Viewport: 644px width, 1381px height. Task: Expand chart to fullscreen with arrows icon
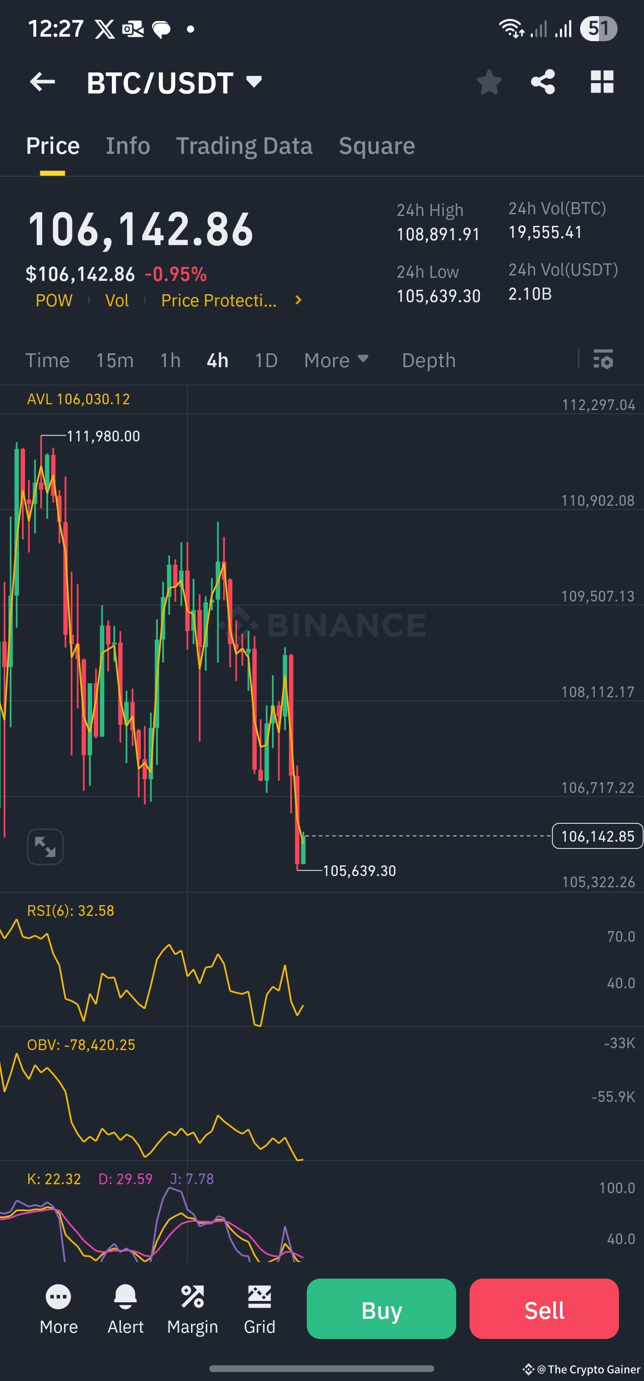pyautogui.click(x=45, y=847)
